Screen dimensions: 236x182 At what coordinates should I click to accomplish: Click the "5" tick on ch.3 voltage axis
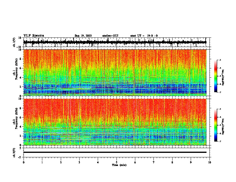(21, 148)
